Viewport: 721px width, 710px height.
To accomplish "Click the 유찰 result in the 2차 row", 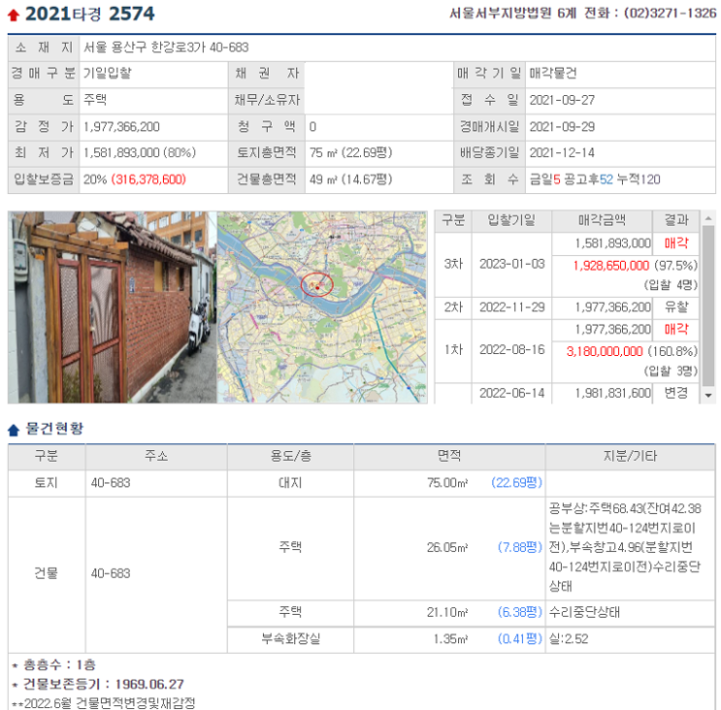I will click(x=676, y=307).
